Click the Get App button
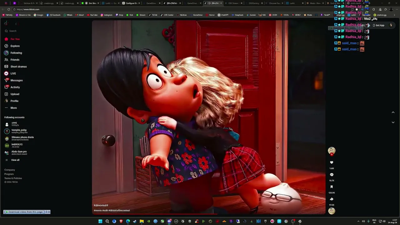The image size is (400, 225). [378, 25]
